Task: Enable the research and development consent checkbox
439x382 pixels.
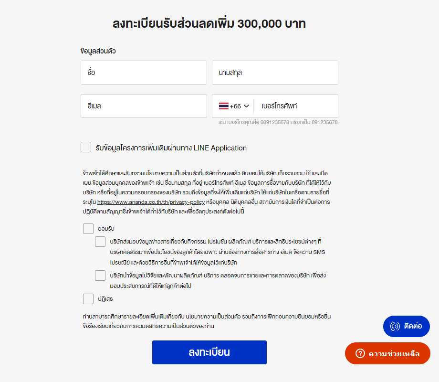Action: [x=100, y=276]
